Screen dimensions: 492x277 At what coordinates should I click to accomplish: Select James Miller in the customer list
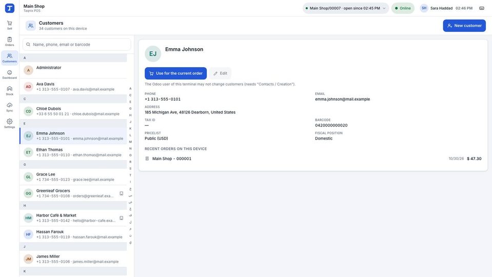click(73, 259)
